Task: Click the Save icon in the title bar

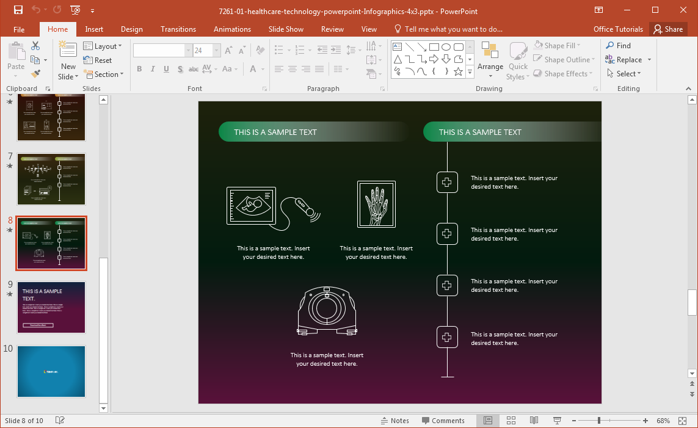Action: 18,10
